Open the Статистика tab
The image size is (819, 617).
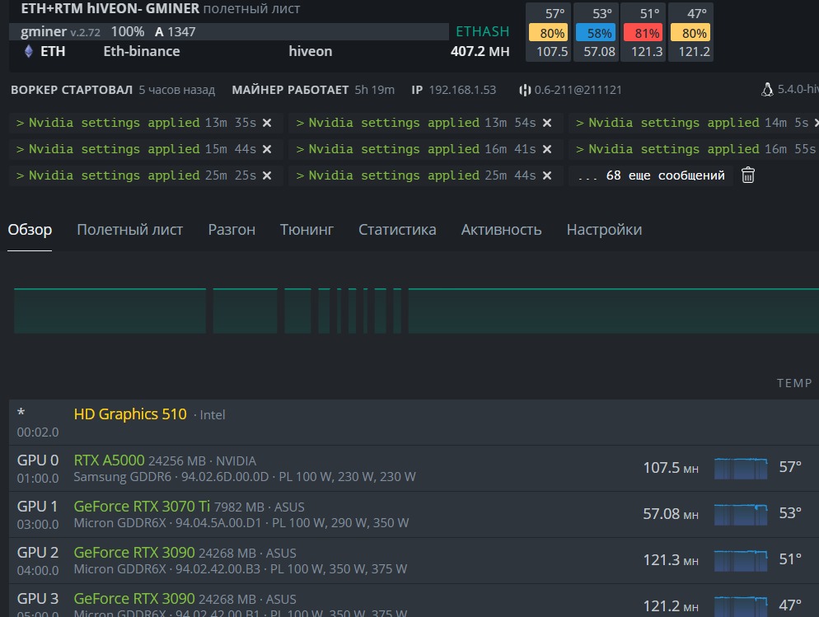pyautogui.click(x=397, y=230)
